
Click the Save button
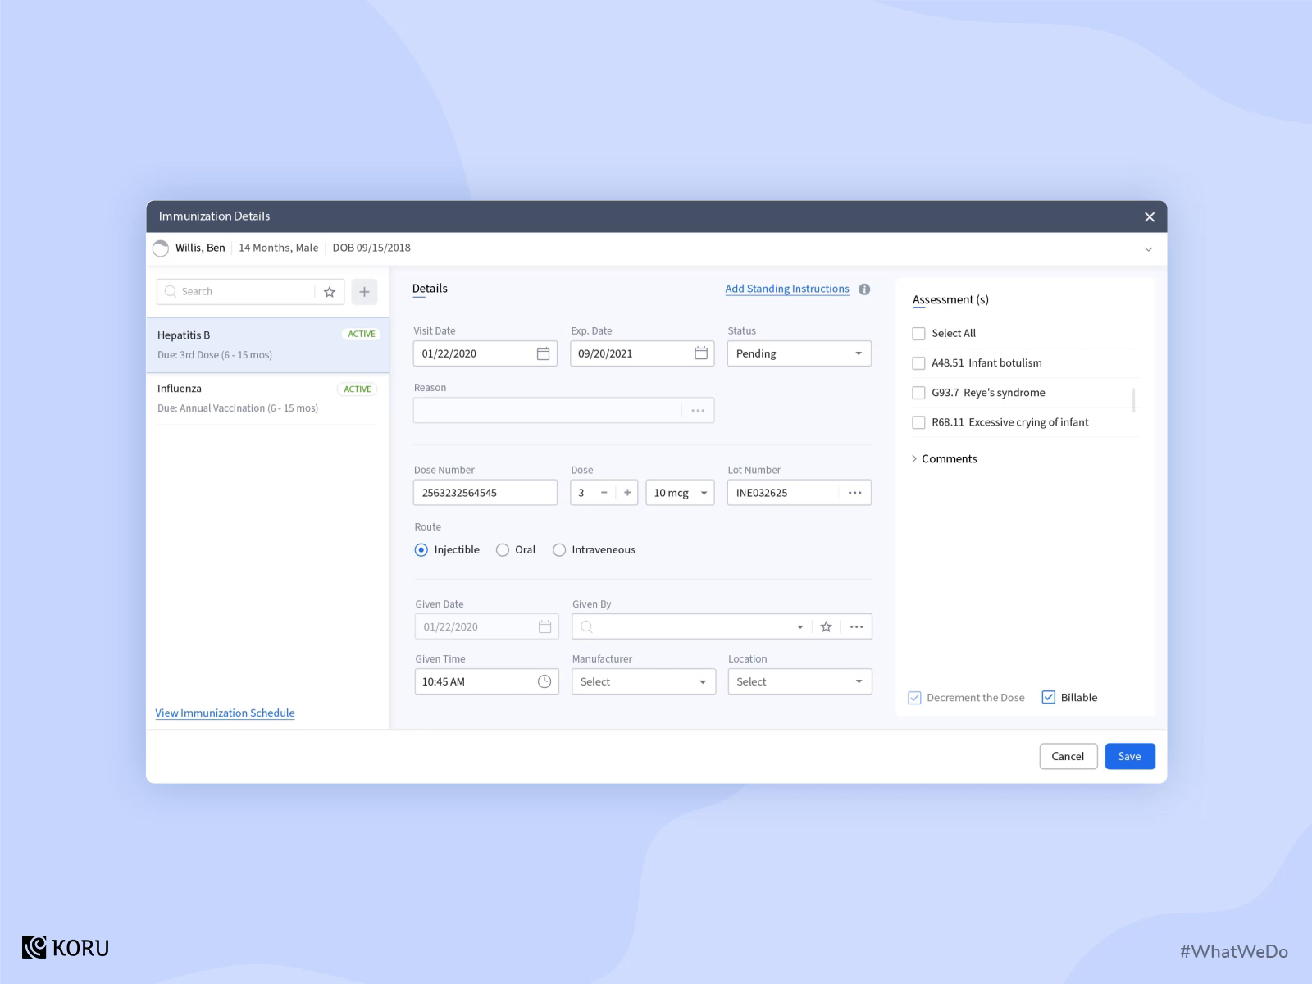1130,756
